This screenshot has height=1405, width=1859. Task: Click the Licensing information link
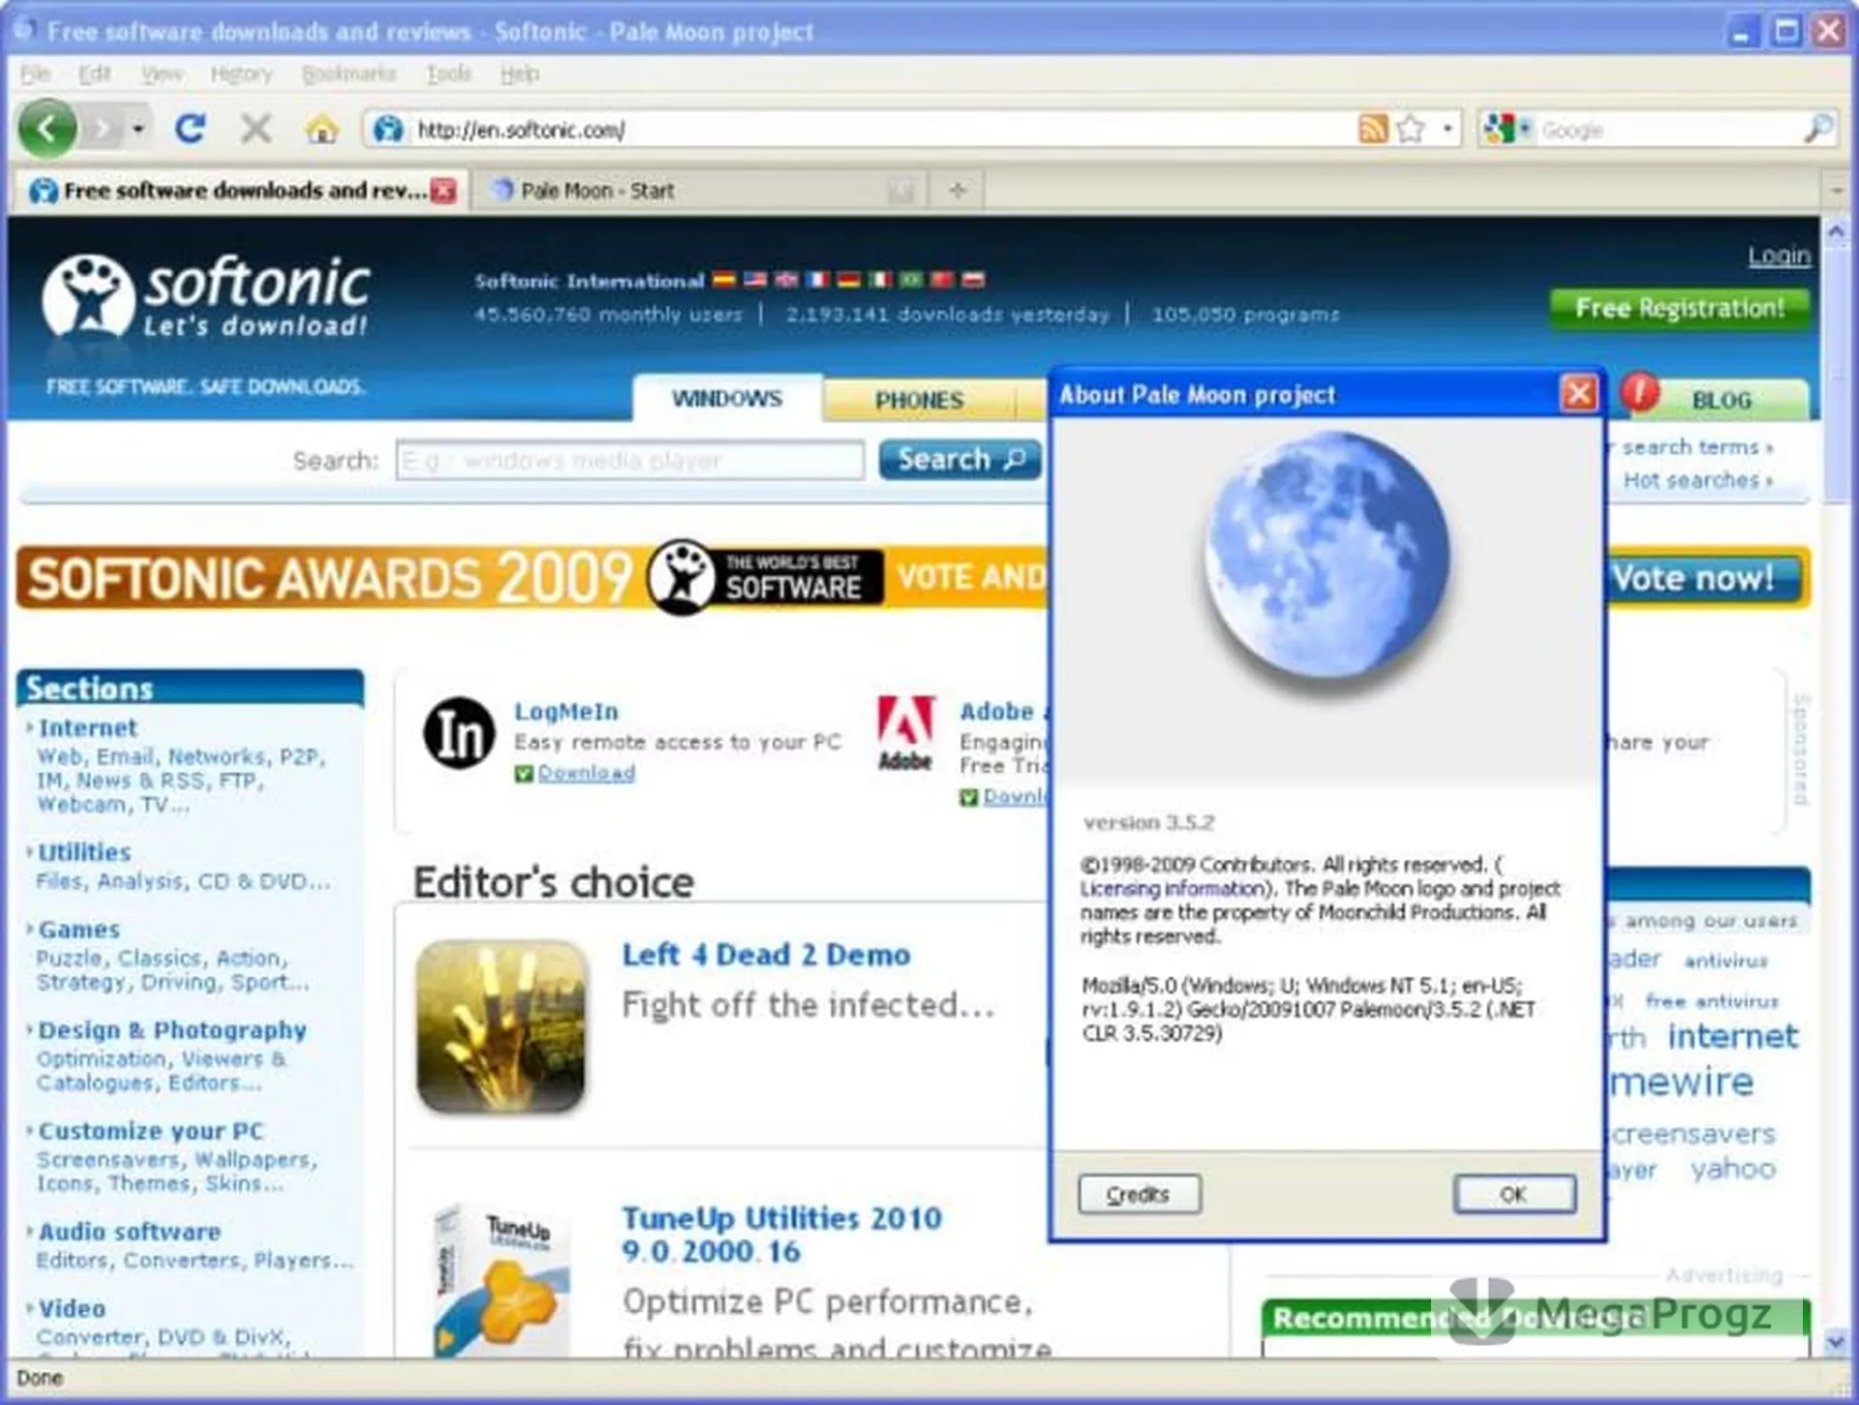[1173, 889]
